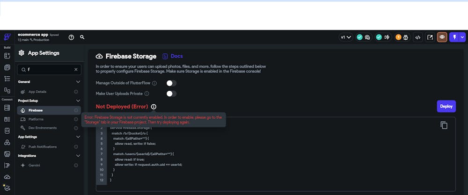The height and width of the screenshot is (195, 468).
Task: Open the Tests checkmark icon with star
Action: (7, 188)
